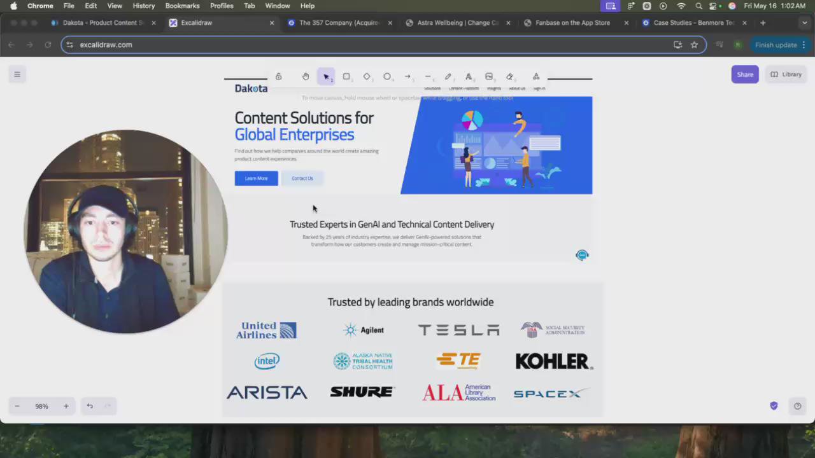Click the redo arrow button
815x458 pixels.
pyautogui.click(x=108, y=406)
